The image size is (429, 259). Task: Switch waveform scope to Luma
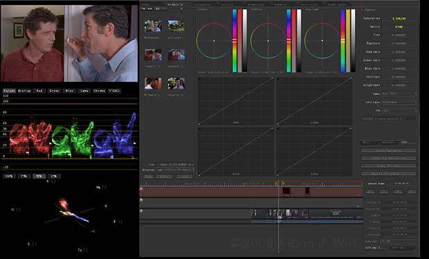(85, 91)
